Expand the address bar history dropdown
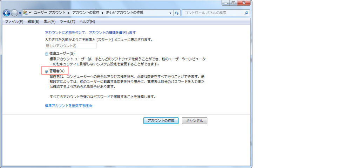Image resolution: width=359 pixels, height=168 pixels. 170,13
